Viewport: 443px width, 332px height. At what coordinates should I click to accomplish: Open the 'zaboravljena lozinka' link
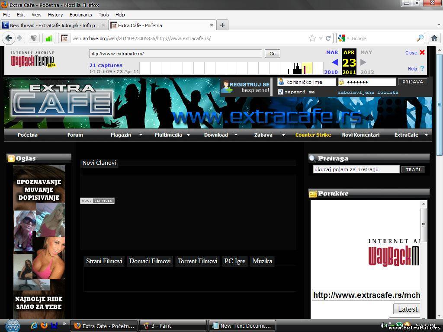point(368,93)
